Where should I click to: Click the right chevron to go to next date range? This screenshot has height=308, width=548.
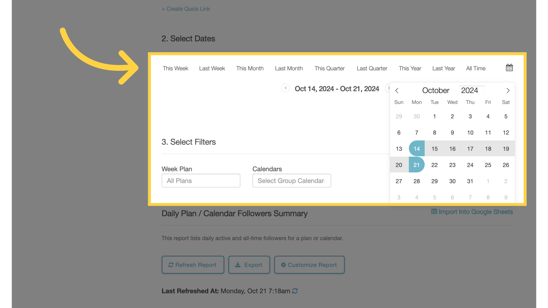388,88
